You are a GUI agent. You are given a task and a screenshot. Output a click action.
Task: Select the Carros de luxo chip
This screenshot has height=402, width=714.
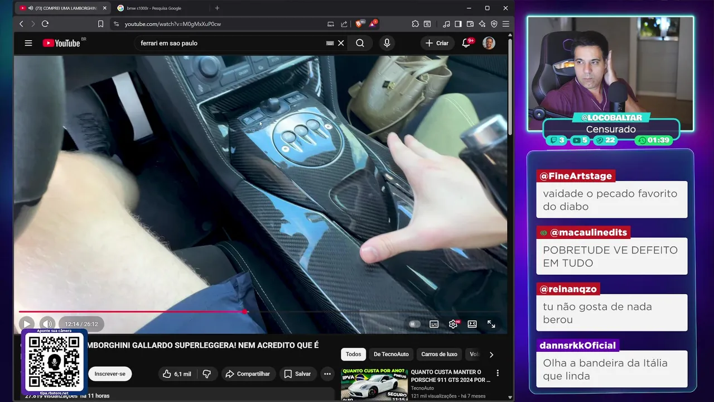439,354
